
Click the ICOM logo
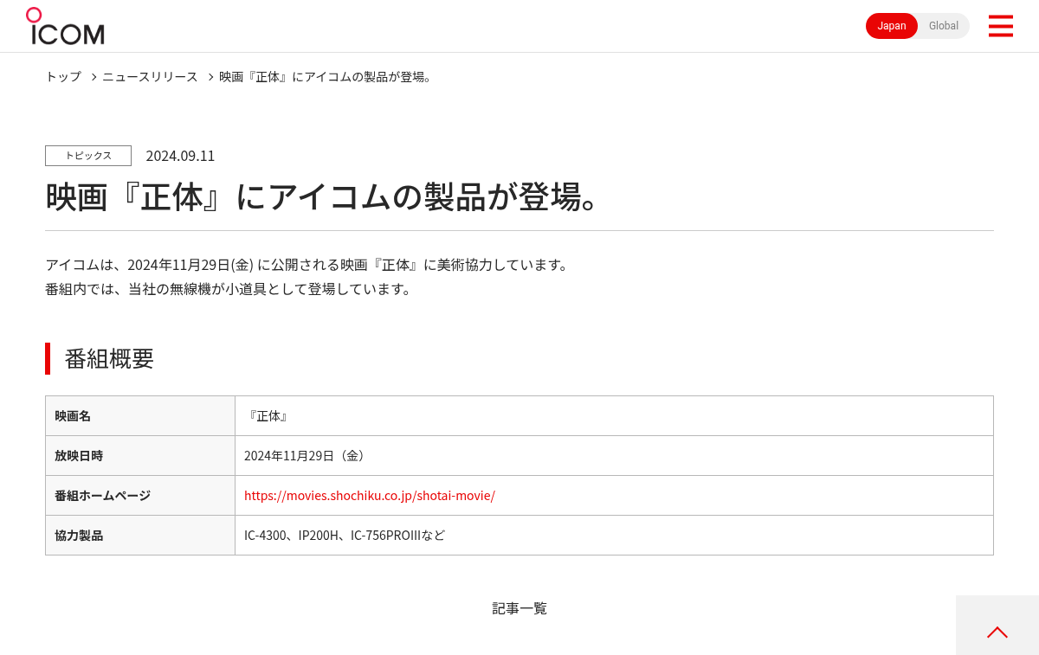pyautogui.click(x=65, y=26)
